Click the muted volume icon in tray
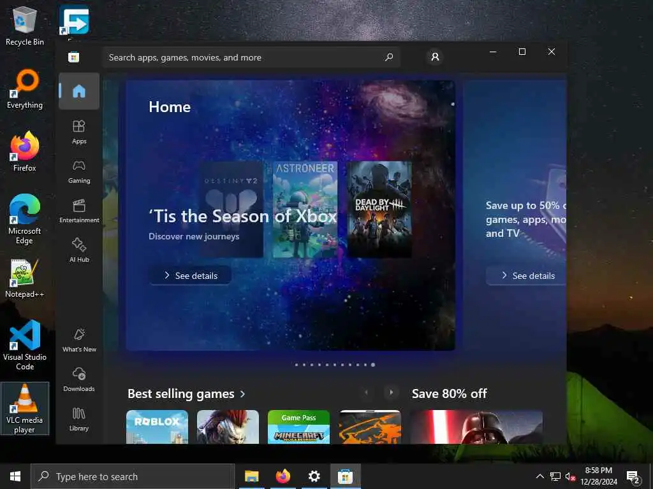 coord(570,476)
